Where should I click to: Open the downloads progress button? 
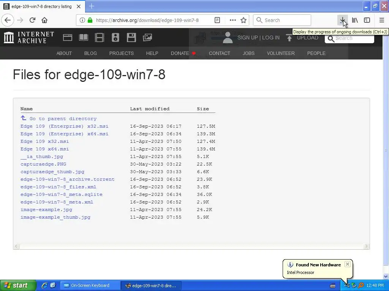343,20
